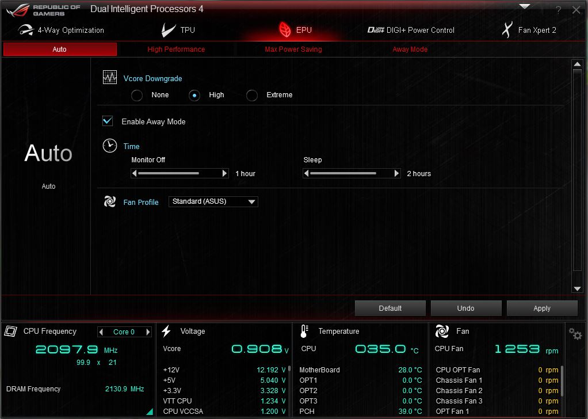Click the DIGI+ Power Control logo icon
Image resolution: width=588 pixels, height=419 pixels.
tap(376, 30)
